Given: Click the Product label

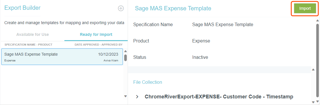Looking at the screenshot, I should [141, 41].
